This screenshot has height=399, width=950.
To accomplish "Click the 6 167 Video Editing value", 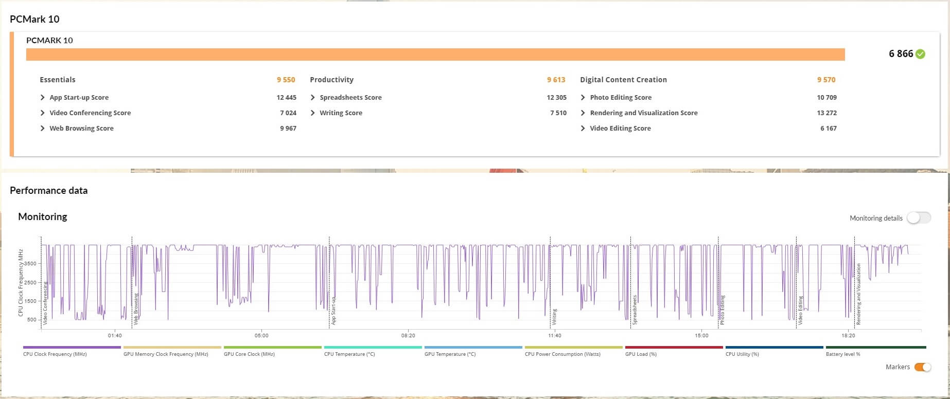I will 829,128.
